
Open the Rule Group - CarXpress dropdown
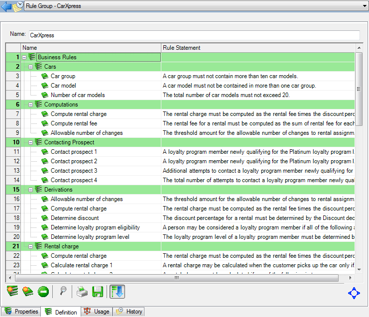click(365, 6)
